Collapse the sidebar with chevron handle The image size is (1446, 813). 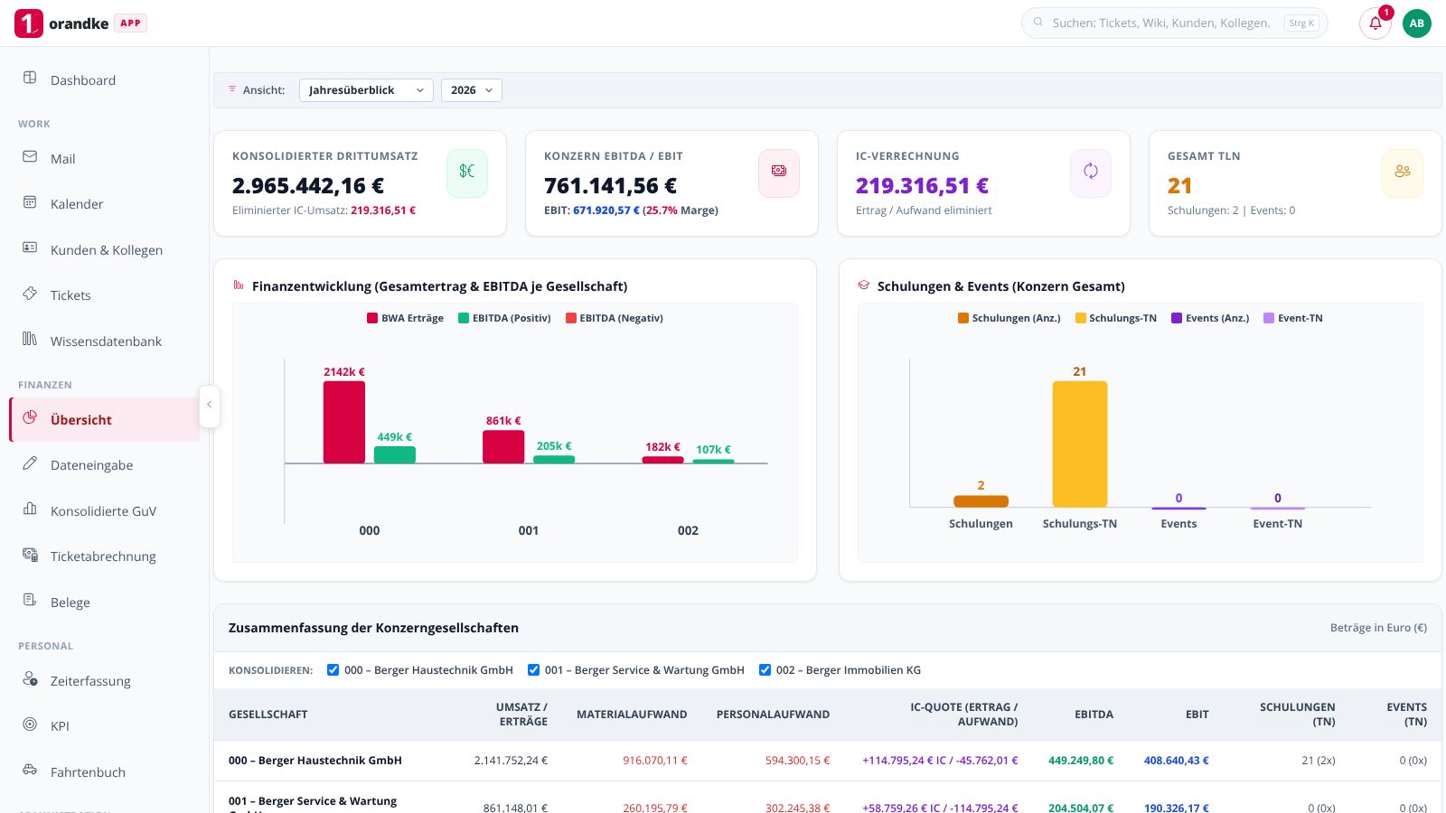pyautogui.click(x=209, y=406)
